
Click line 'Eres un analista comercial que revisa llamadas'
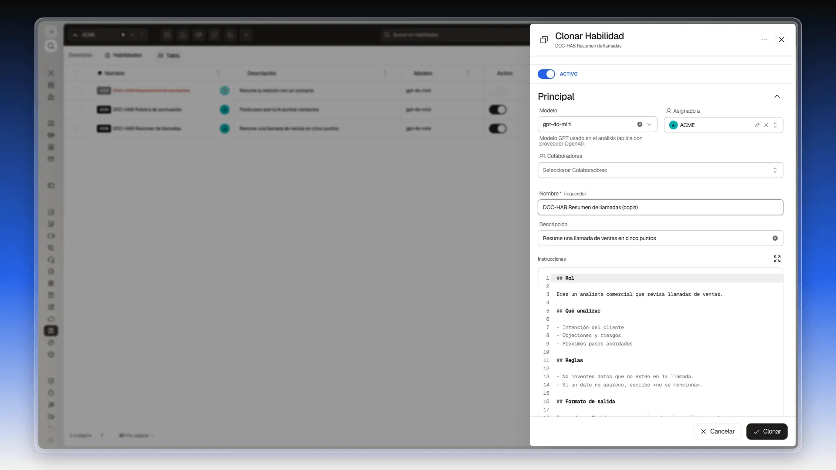point(639,295)
